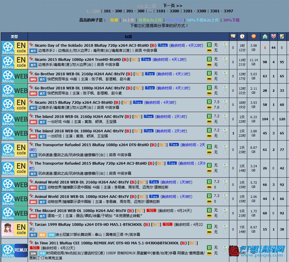Click 禁转 tag on The Blizzard row
This screenshot has height=262, width=289.
pyautogui.click(x=33, y=216)
